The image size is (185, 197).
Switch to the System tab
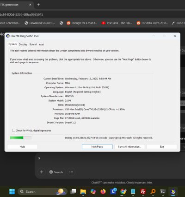pyautogui.click(x=12, y=44)
